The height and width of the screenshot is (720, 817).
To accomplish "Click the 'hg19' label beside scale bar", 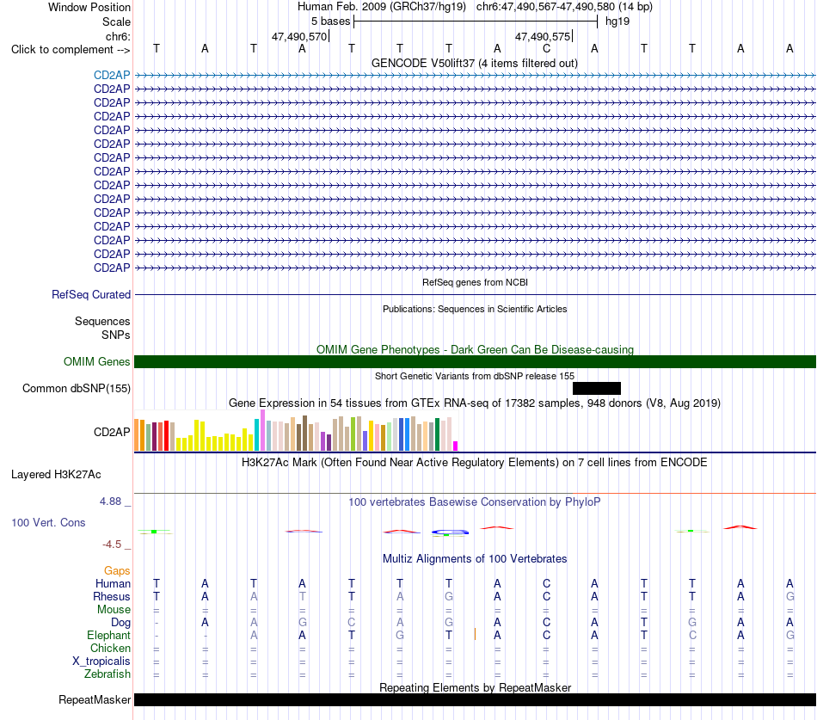I will tap(617, 22).
